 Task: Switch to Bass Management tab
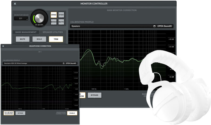tap(26, 32)
